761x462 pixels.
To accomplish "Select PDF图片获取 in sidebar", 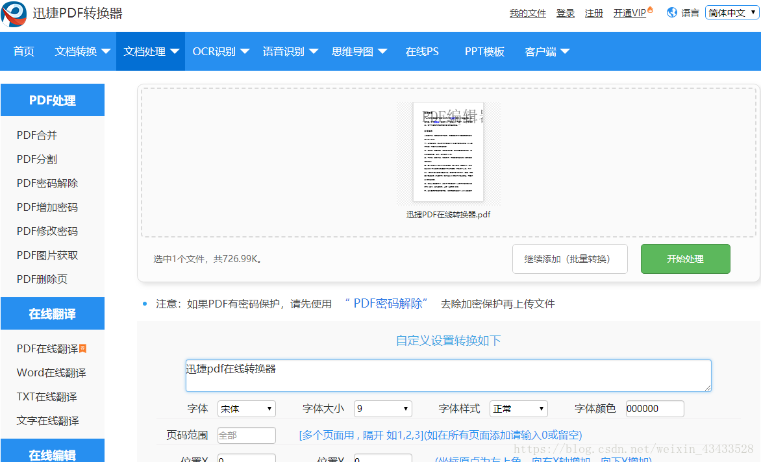I will tap(47, 255).
